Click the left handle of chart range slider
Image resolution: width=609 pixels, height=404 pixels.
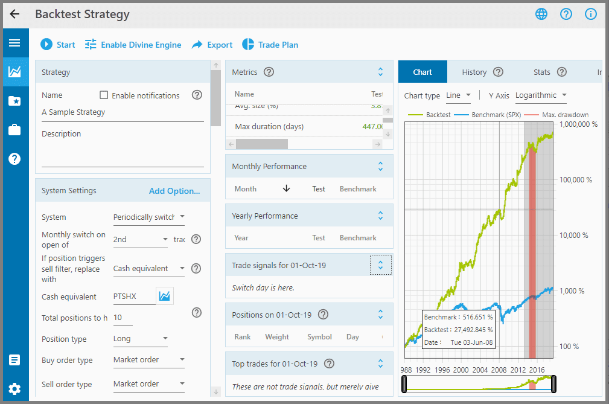point(404,384)
